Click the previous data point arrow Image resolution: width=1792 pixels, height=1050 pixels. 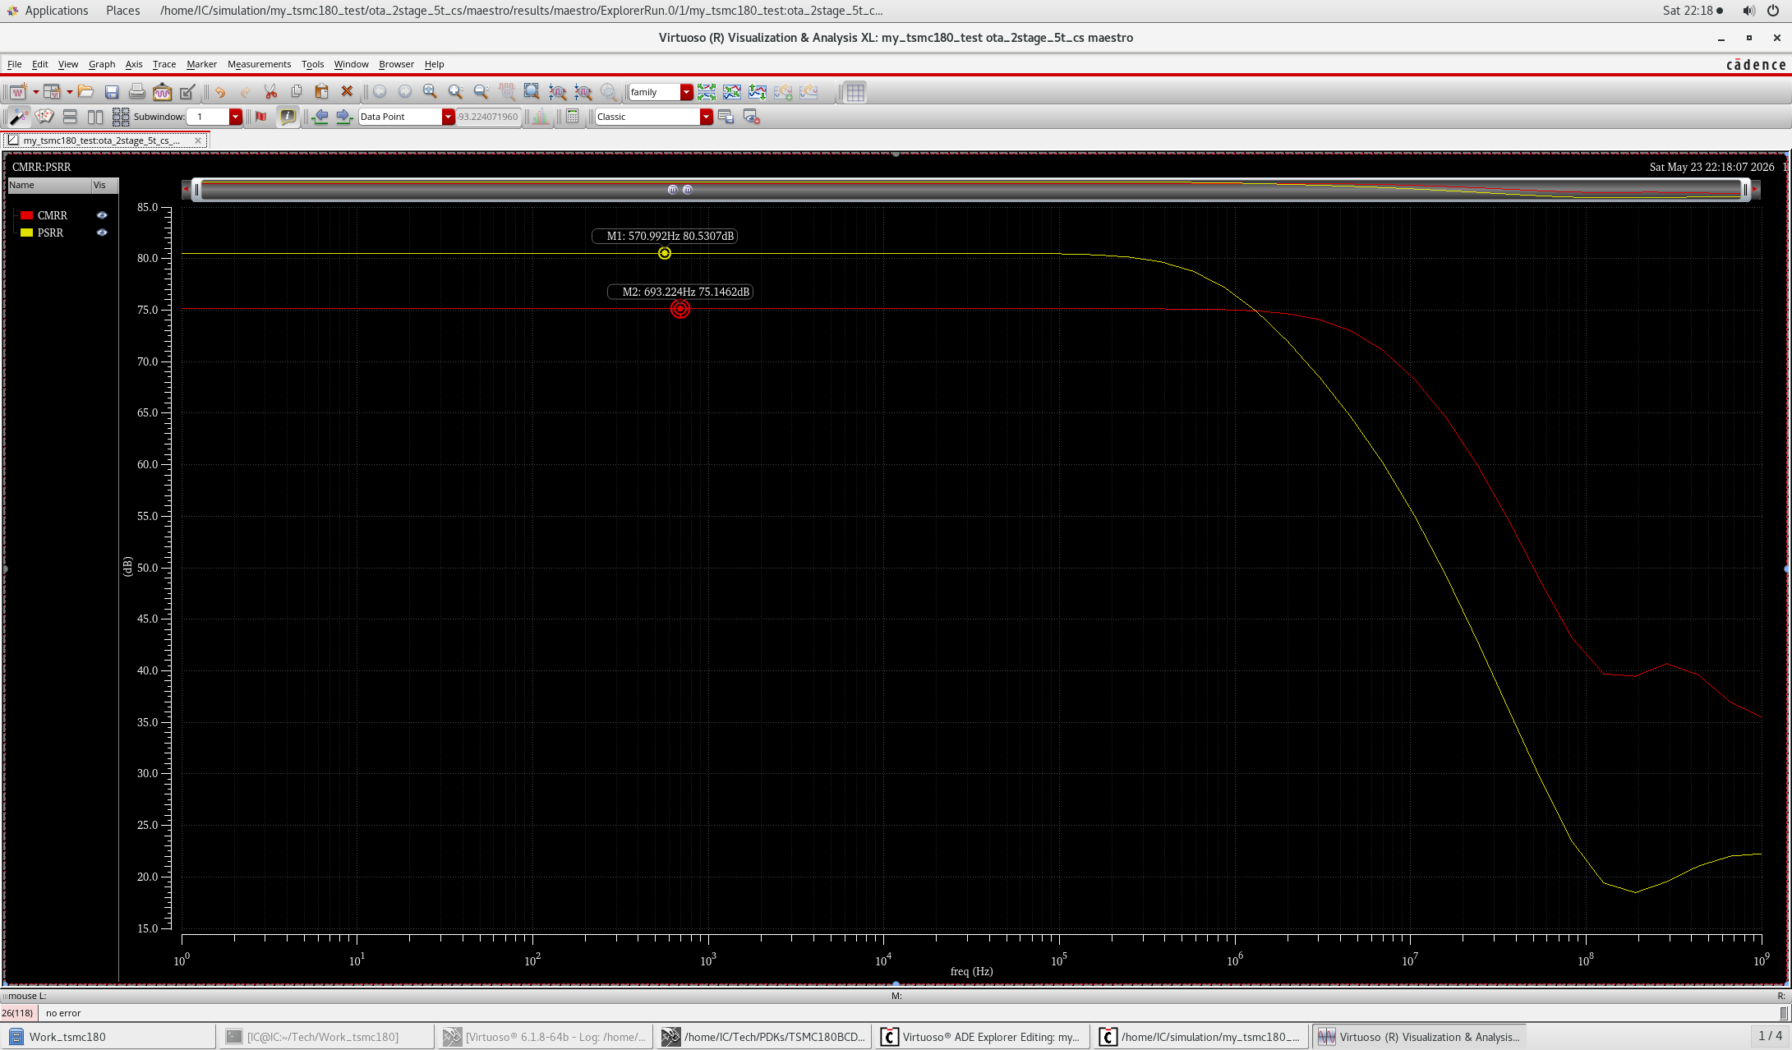320,117
